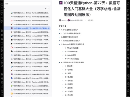Click the search field in the sidebar
The width and height of the screenshot is (130, 97).
[27, 4]
